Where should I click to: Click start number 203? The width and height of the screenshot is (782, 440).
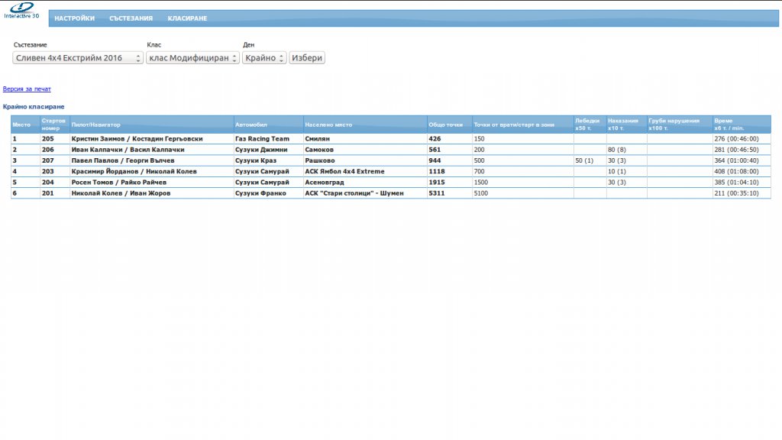click(48, 172)
